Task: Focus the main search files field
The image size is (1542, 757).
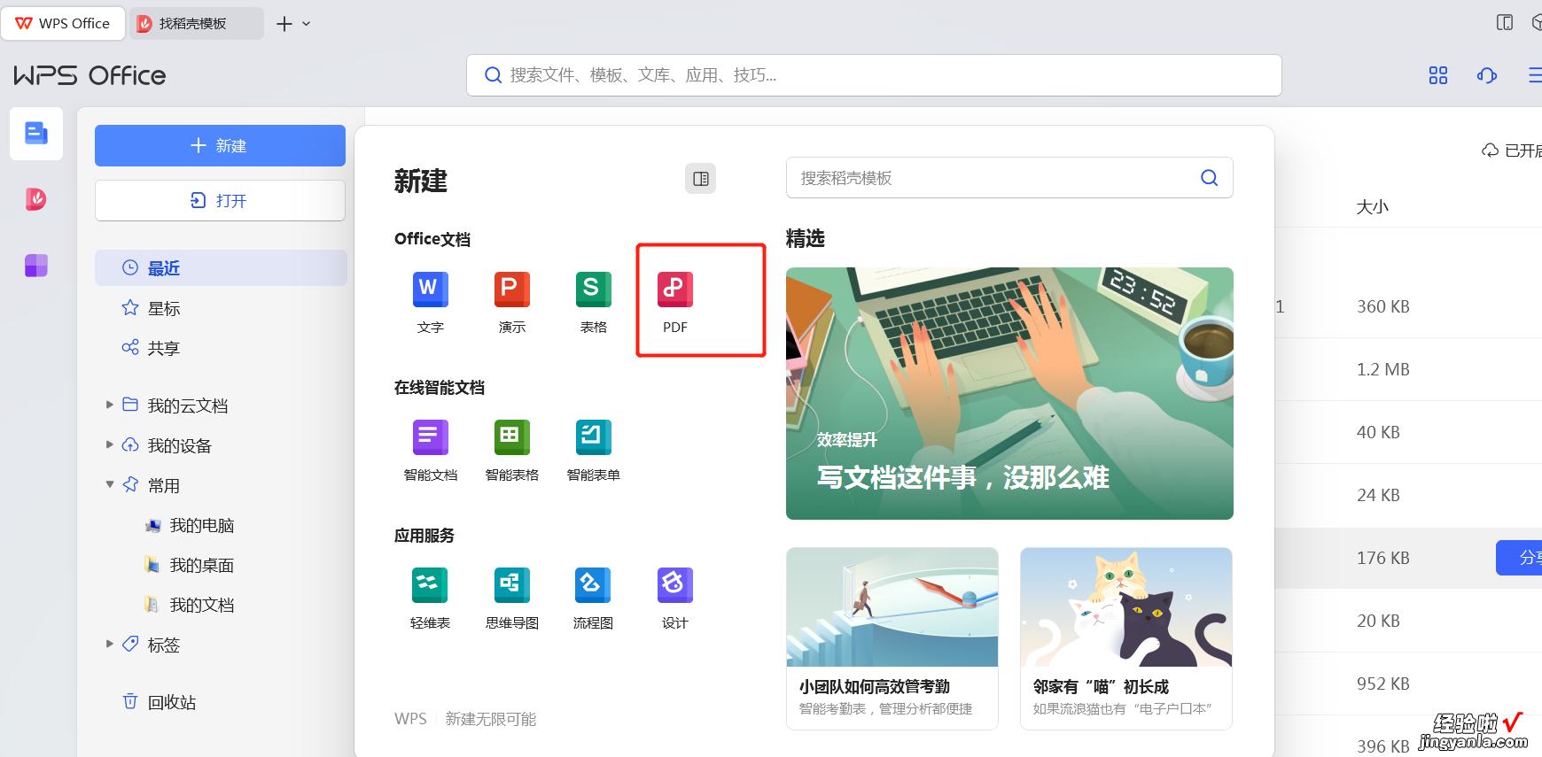Action: pos(874,75)
